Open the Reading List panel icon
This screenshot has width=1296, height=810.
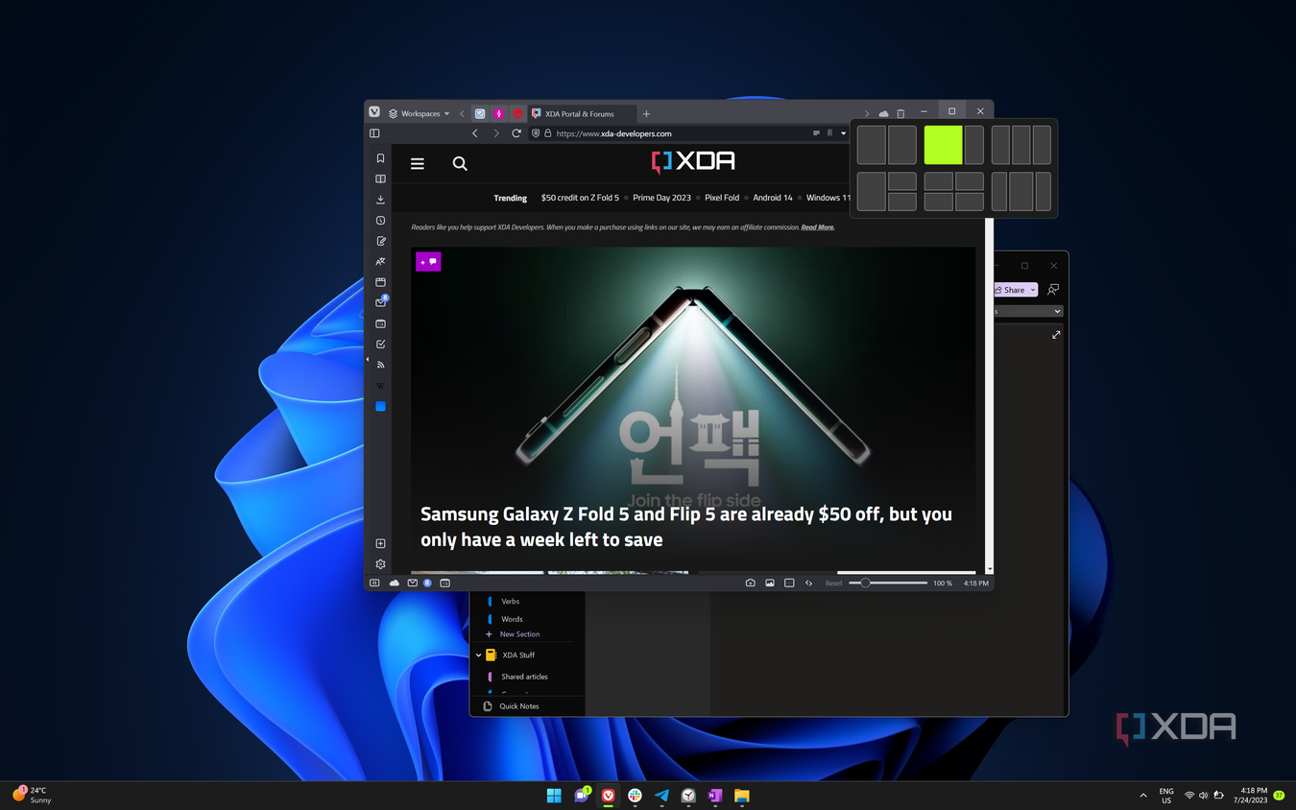click(x=380, y=179)
